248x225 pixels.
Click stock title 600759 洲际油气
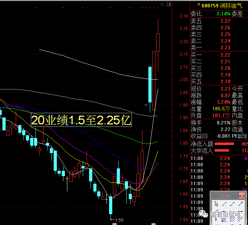click(x=222, y=6)
